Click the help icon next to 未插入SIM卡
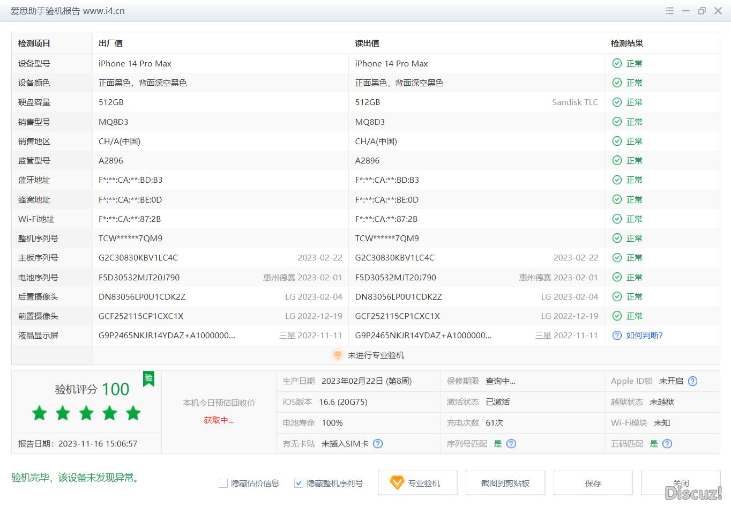731x506 pixels. [378, 443]
